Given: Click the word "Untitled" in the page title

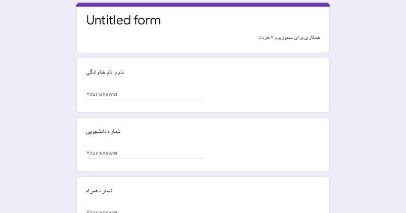Looking at the screenshot, I should click(x=108, y=20).
